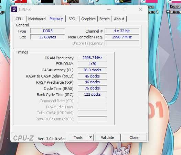Screen dimensions: 181x155
Task: Switch to the SPD tab
Action: point(72,19)
